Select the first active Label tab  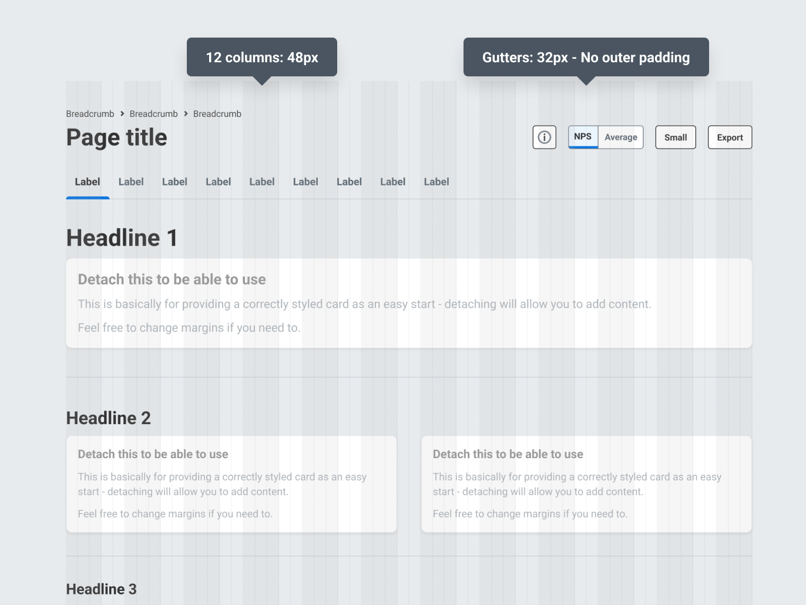[88, 182]
